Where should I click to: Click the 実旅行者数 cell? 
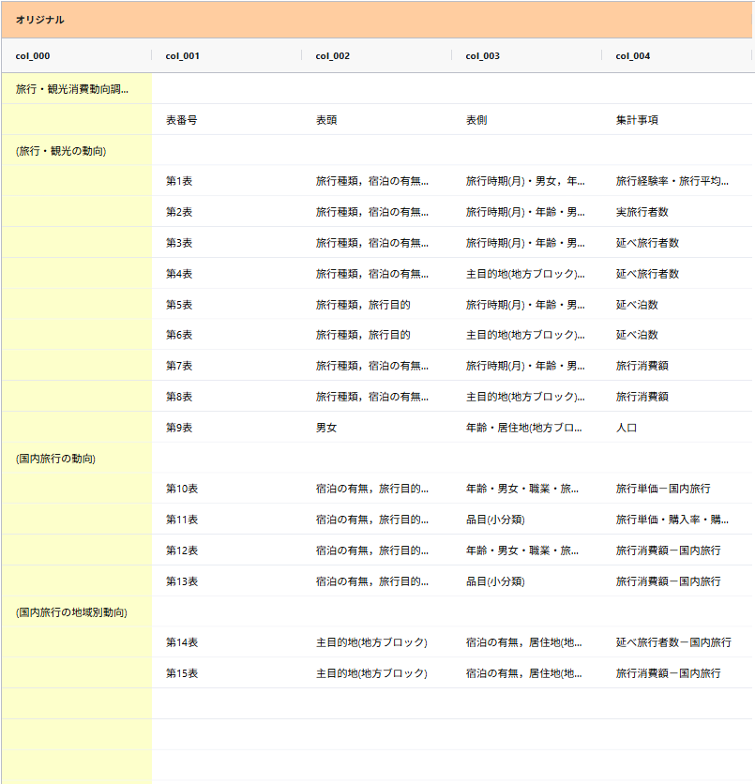coord(642,212)
